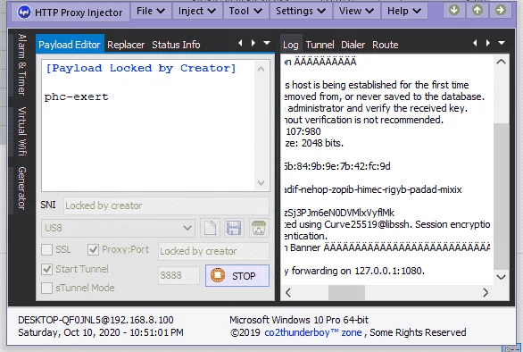
Task: Click the HTTP Proxy Injector logo icon
Action: (24, 13)
